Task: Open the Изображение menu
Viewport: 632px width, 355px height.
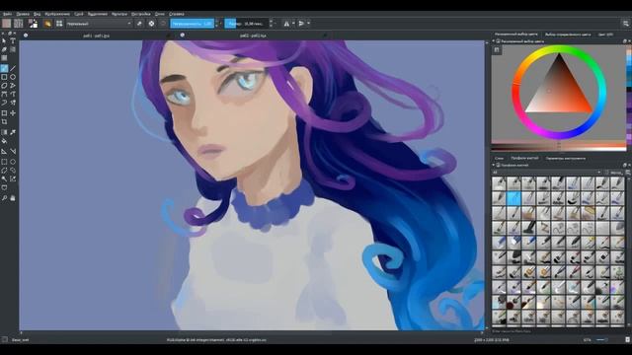Action: [57, 14]
